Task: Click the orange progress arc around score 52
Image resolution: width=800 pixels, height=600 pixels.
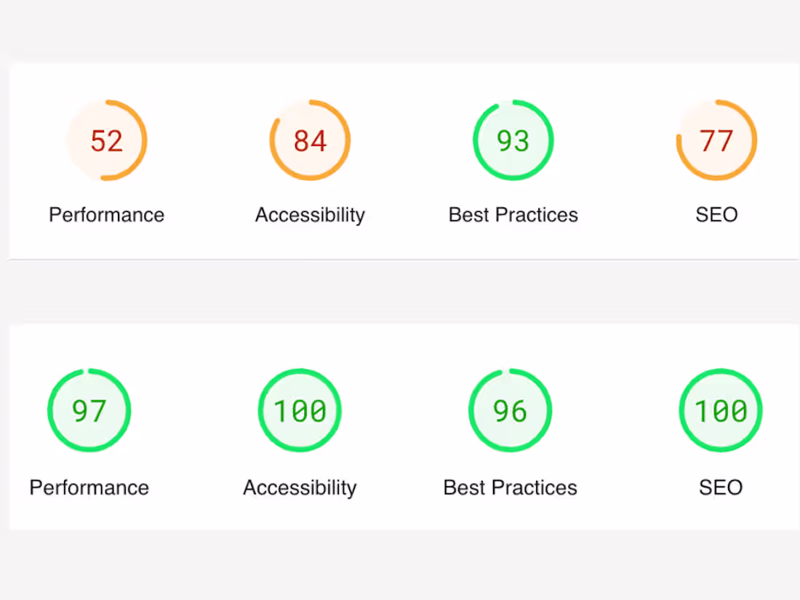Action: (x=145, y=140)
